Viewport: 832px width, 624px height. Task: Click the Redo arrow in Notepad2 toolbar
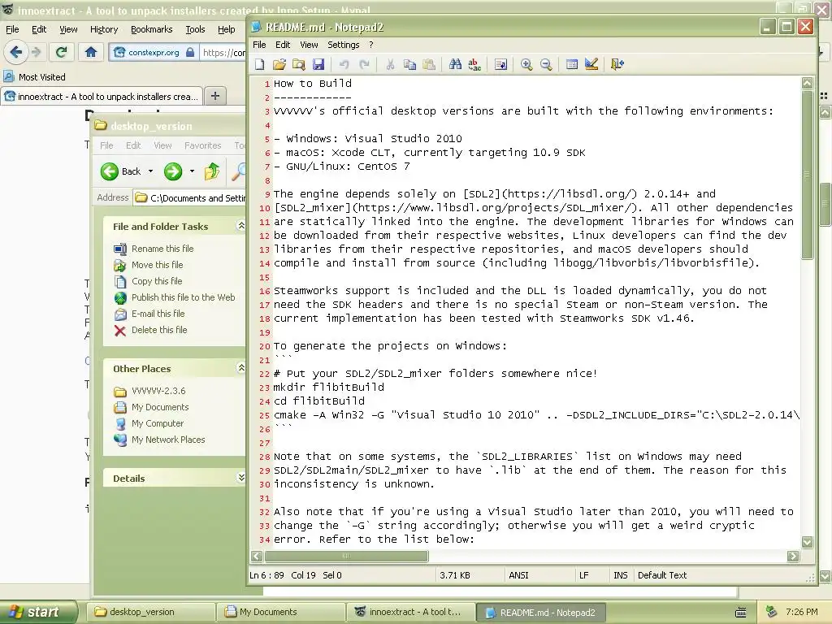click(364, 65)
